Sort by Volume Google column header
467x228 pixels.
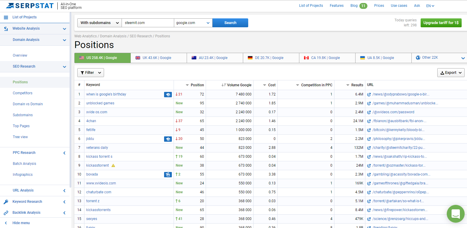tap(237, 85)
